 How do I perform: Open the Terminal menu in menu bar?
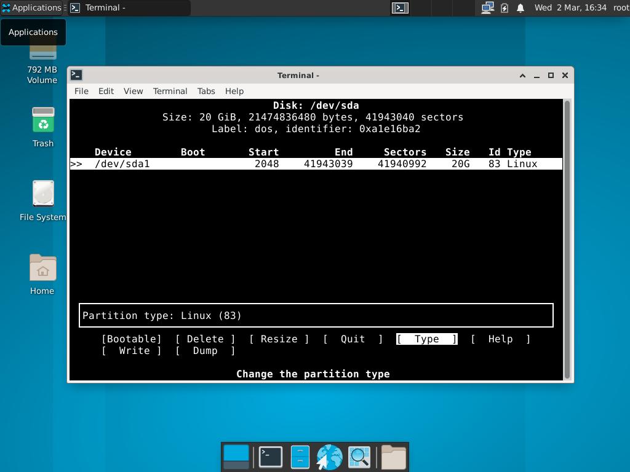(x=170, y=91)
